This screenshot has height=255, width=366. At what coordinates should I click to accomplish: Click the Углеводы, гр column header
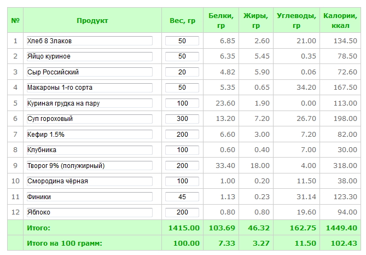click(296, 21)
